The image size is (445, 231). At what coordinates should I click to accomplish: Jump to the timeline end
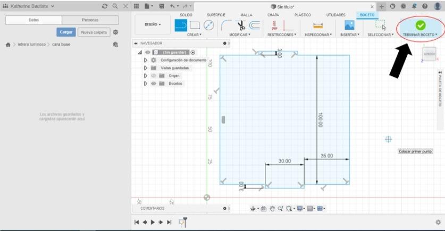[169, 222]
